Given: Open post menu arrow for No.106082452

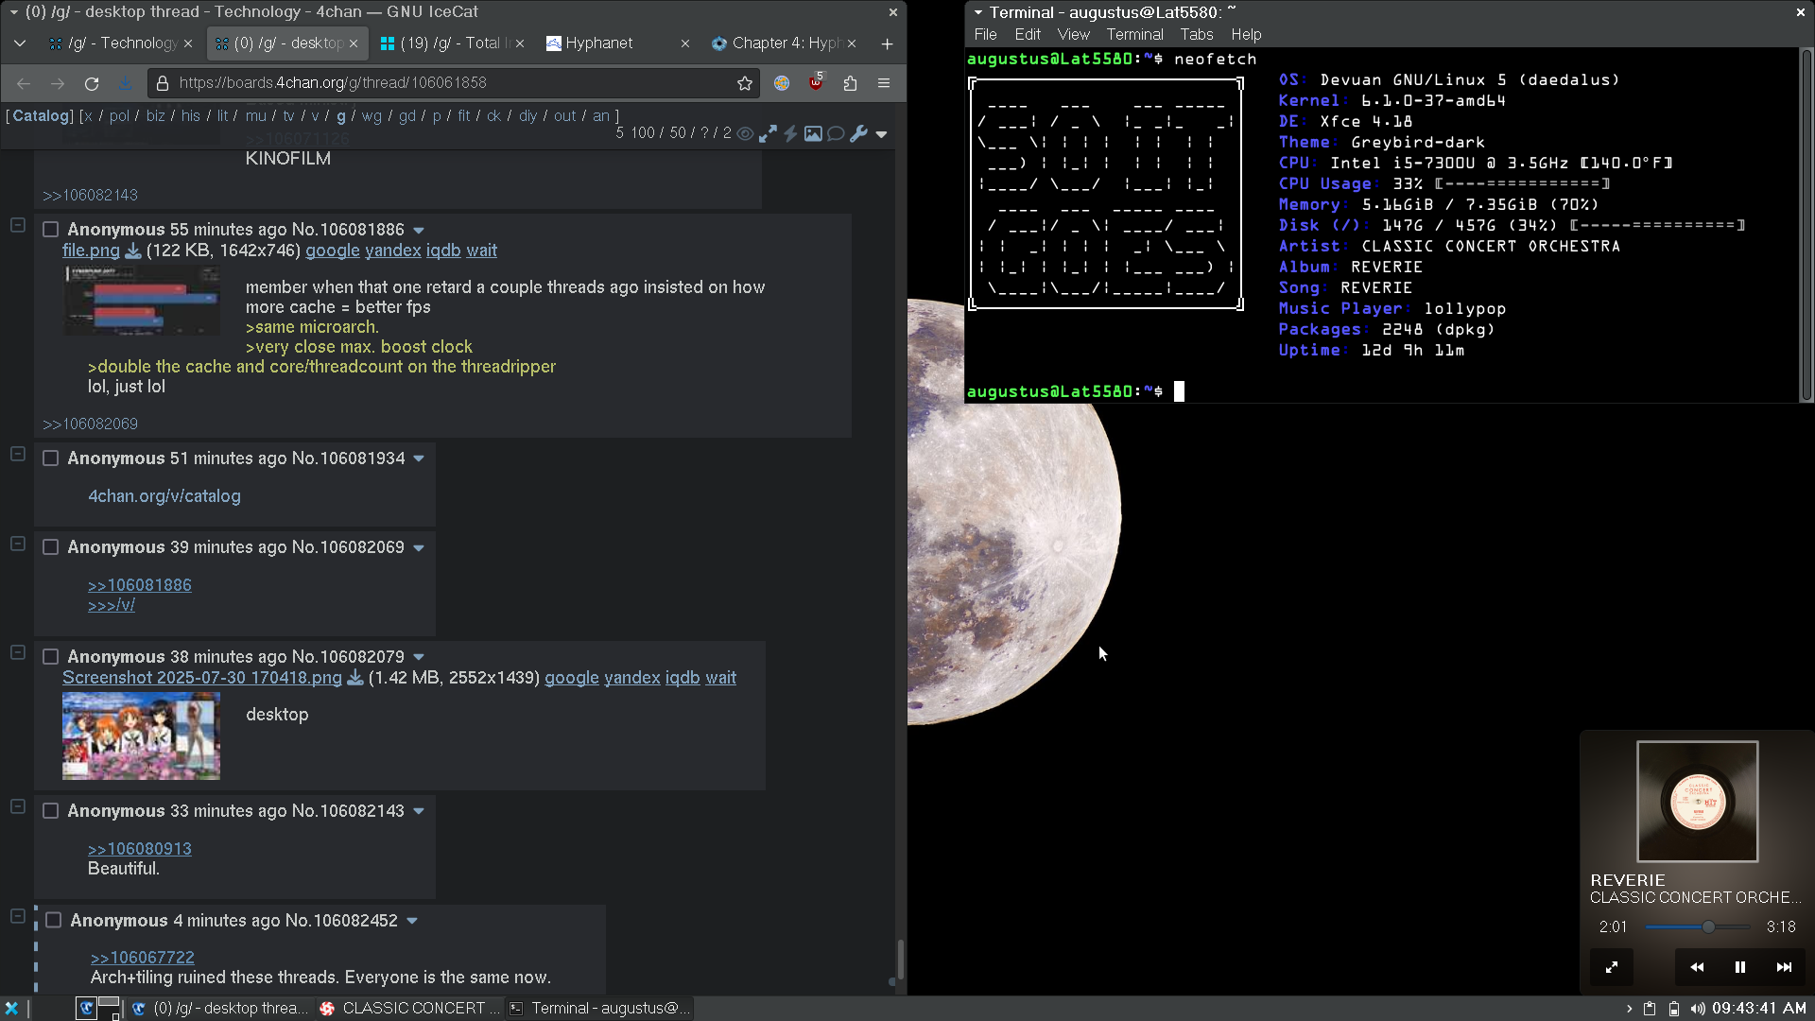Looking at the screenshot, I should coord(412,922).
